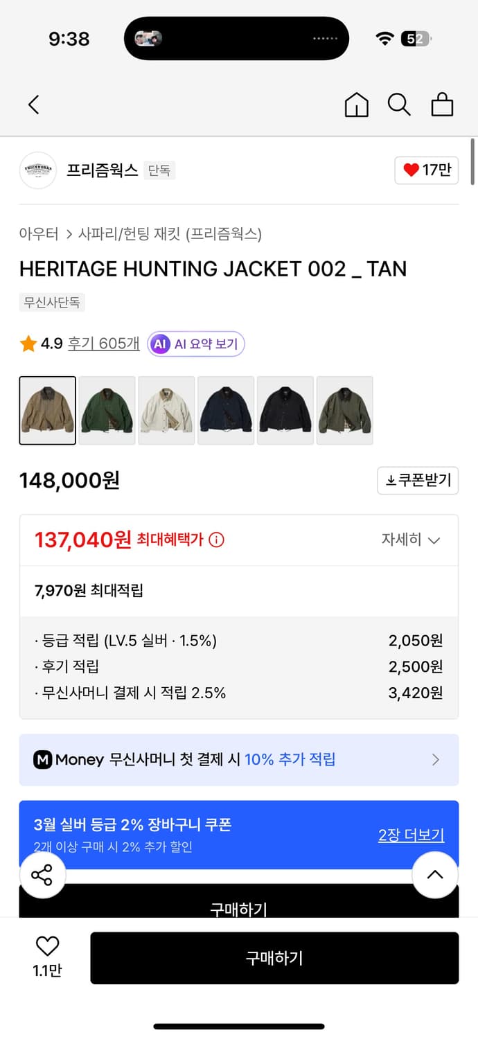Image resolution: width=478 pixels, height=1039 pixels.
Task: Open reviews via 후기 605개
Action: click(105, 344)
